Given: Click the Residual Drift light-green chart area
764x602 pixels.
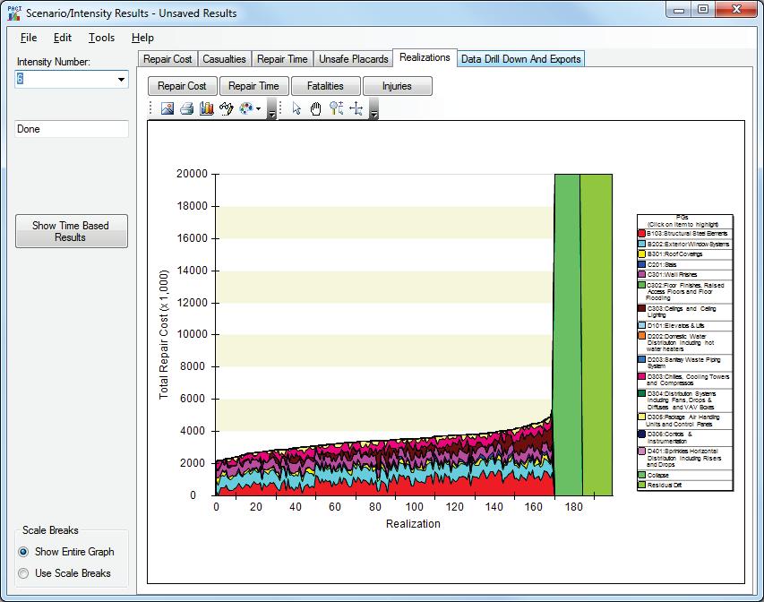Looking at the screenshot, I should pos(597,334).
